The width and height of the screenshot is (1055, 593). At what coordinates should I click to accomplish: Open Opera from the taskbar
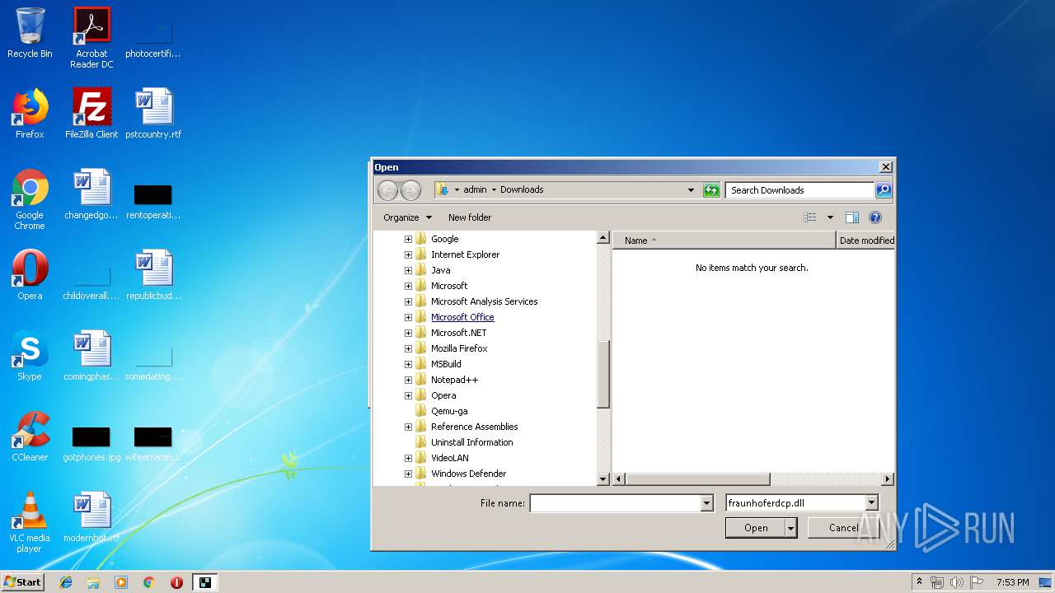[x=176, y=582]
